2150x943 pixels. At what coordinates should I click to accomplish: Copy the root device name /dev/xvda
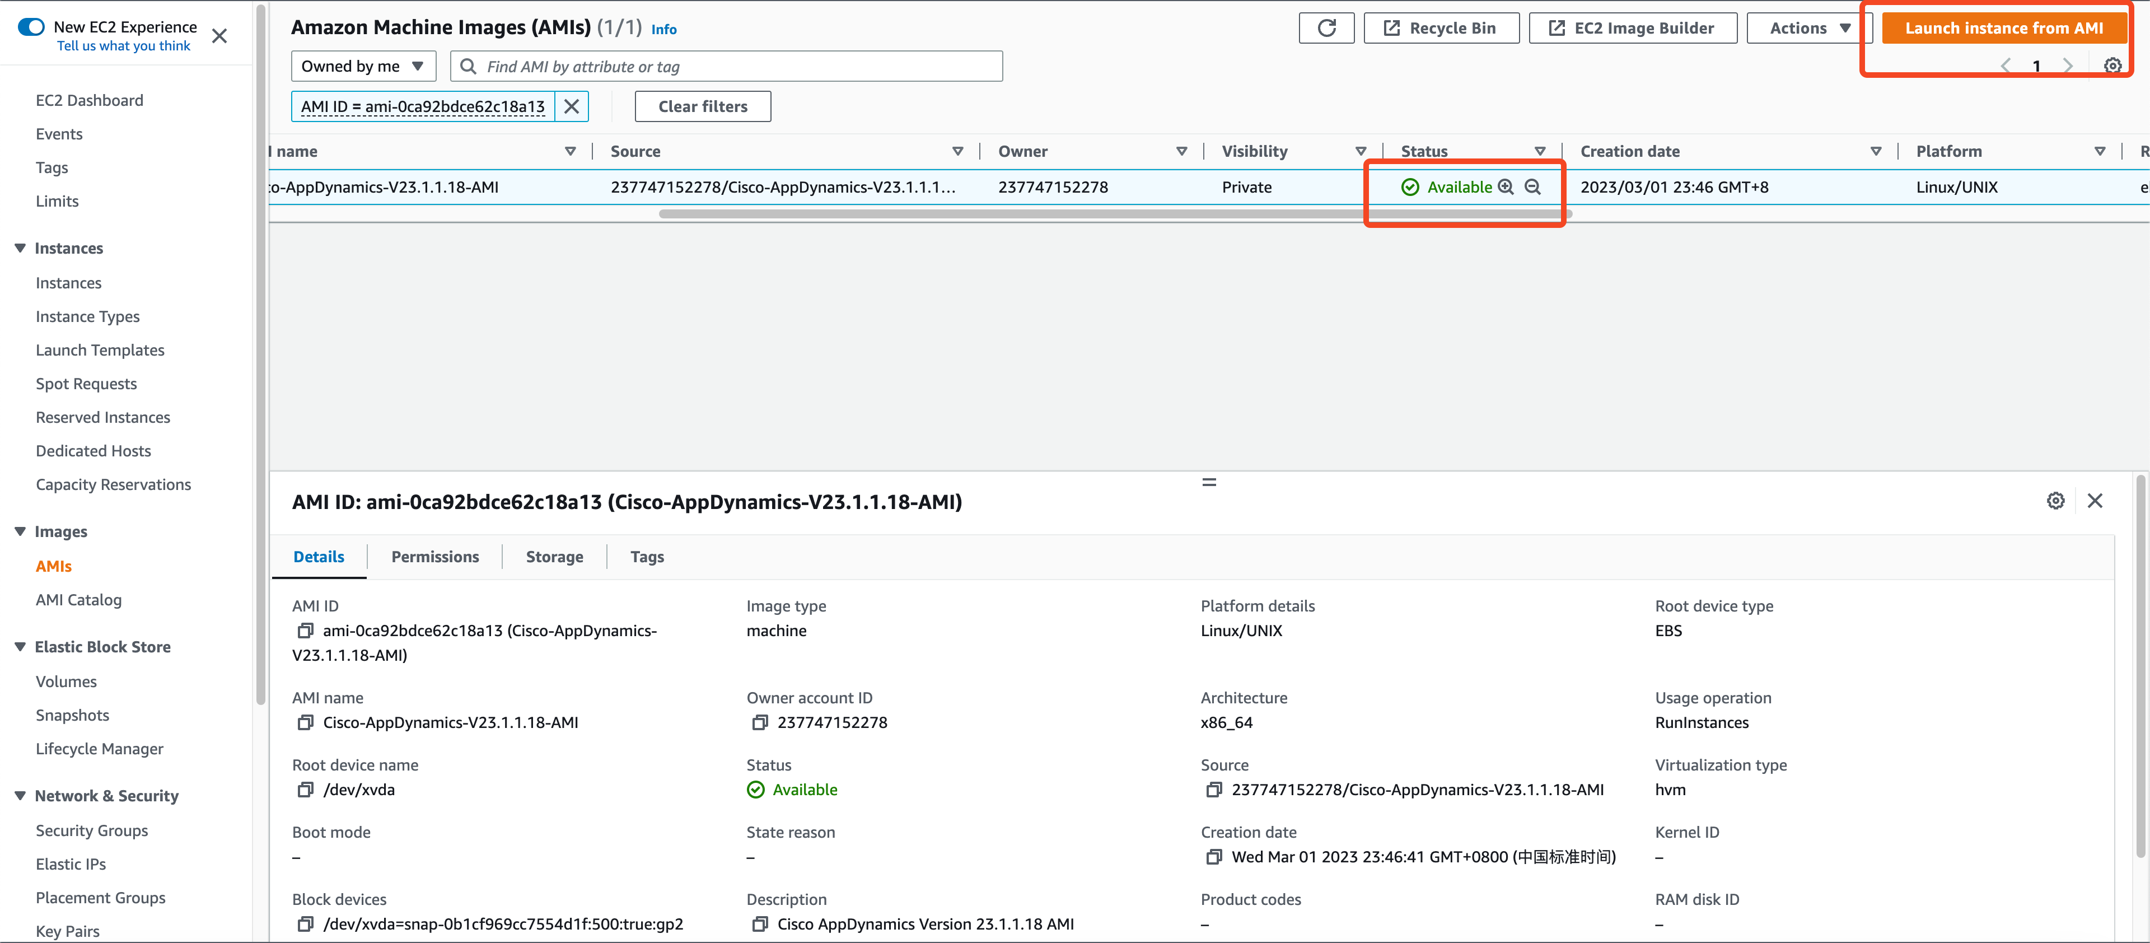click(306, 790)
